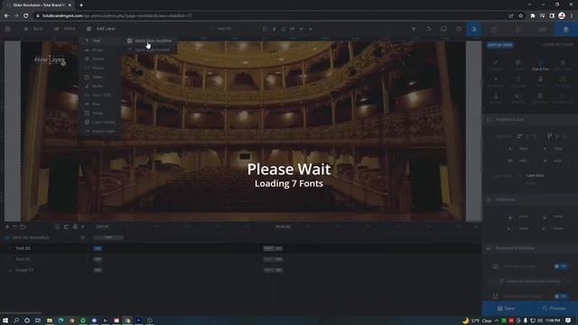
Task: Open the Content layer option icon
Action: coord(496,65)
